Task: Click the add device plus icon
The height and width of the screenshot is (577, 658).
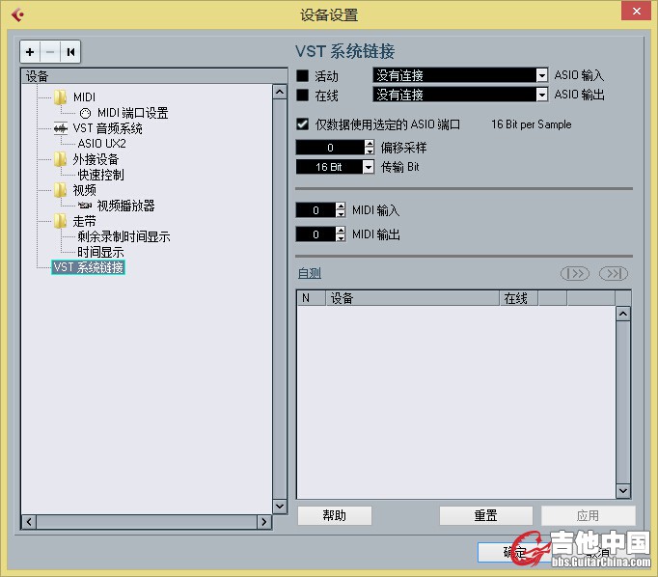Action: point(30,52)
